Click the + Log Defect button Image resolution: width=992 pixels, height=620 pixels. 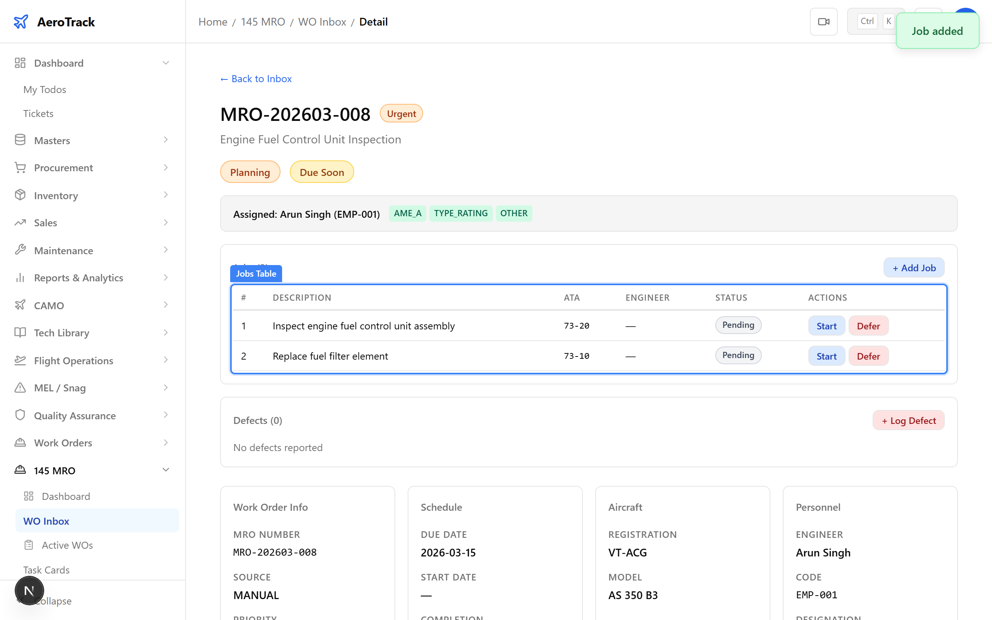tap(908, 420)
